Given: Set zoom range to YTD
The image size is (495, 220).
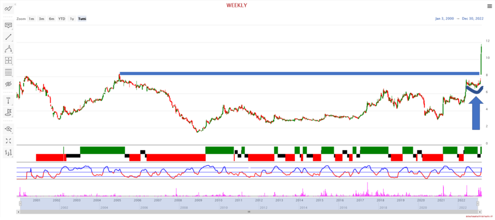Looking at the screenshot, I should [x=62, y=19].
